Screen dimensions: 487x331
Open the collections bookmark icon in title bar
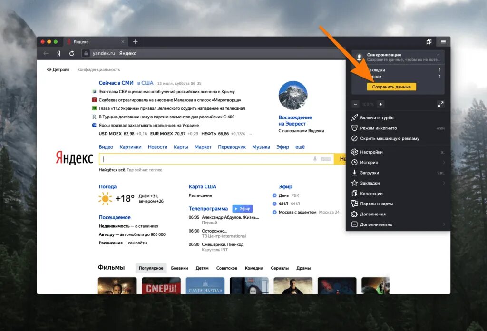[429, 41]
